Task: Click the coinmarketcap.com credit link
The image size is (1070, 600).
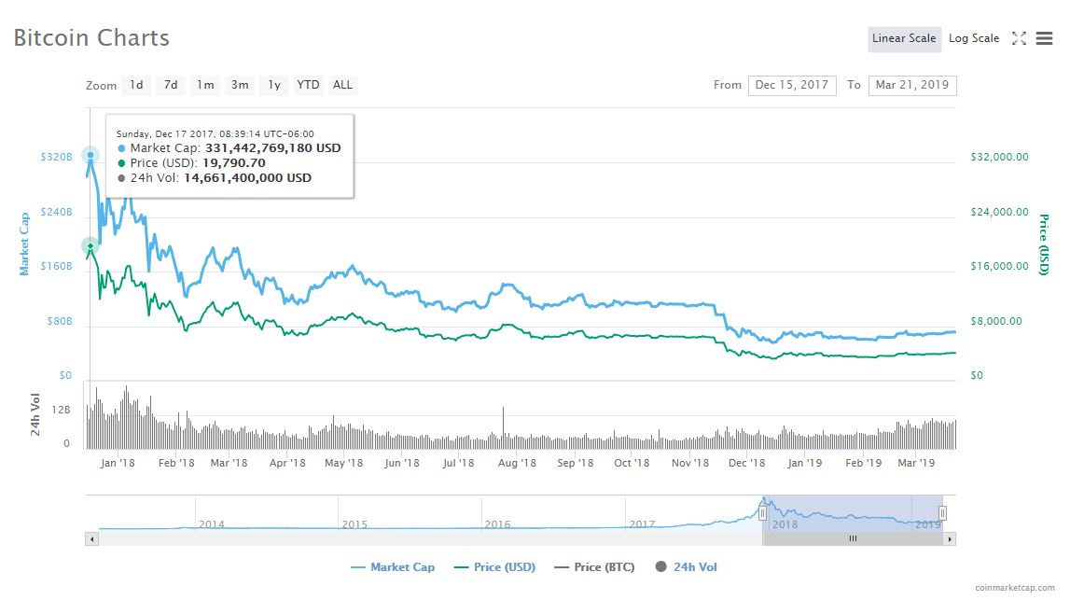Action: point(1015,587)
